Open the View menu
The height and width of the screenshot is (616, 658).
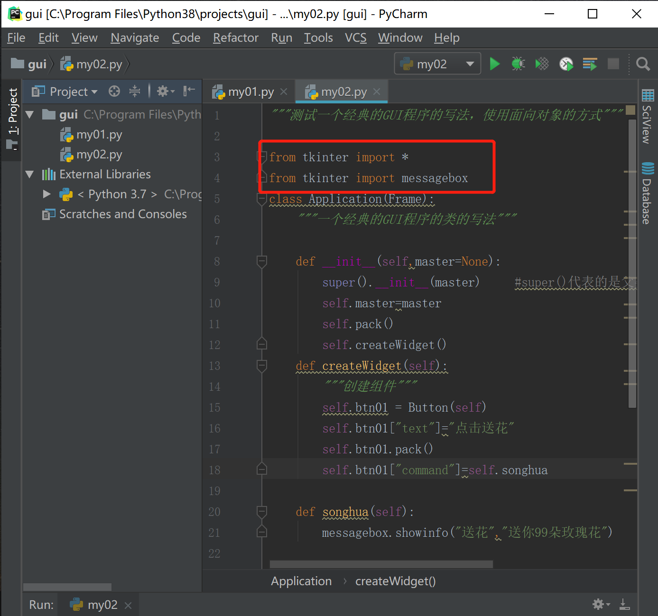pyautogui.click(x=84, y=37)
